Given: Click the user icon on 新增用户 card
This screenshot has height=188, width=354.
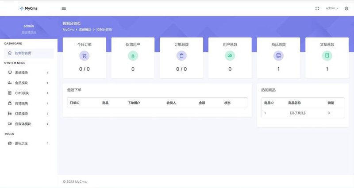Looking at the screenshot, I should click(133, 56).
